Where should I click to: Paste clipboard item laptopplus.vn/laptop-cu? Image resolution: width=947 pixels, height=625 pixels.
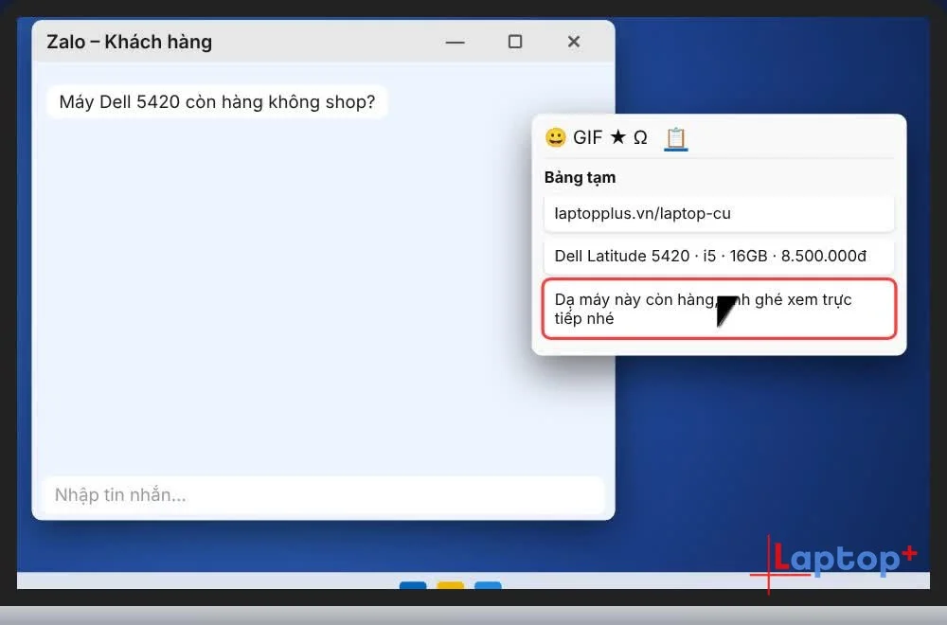coord(719,214)
